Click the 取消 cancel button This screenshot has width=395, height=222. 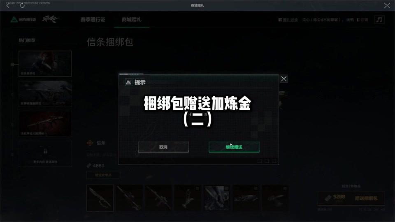click(x=163, y=147)
